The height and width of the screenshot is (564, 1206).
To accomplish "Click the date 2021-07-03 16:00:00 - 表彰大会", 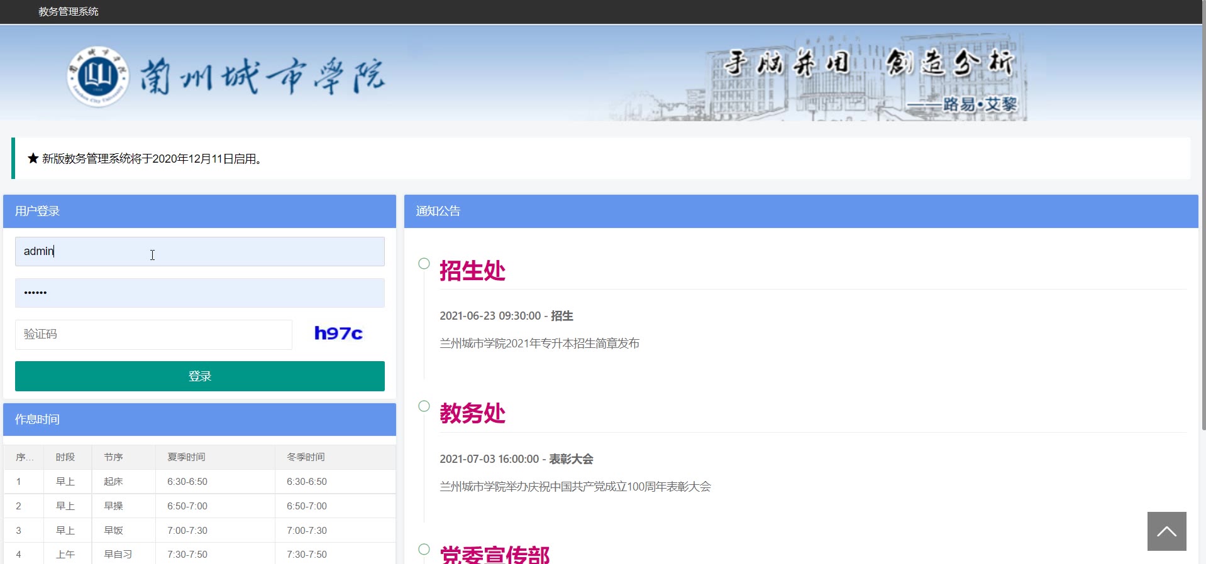I will pyautogui.click(x=516, y=459).
